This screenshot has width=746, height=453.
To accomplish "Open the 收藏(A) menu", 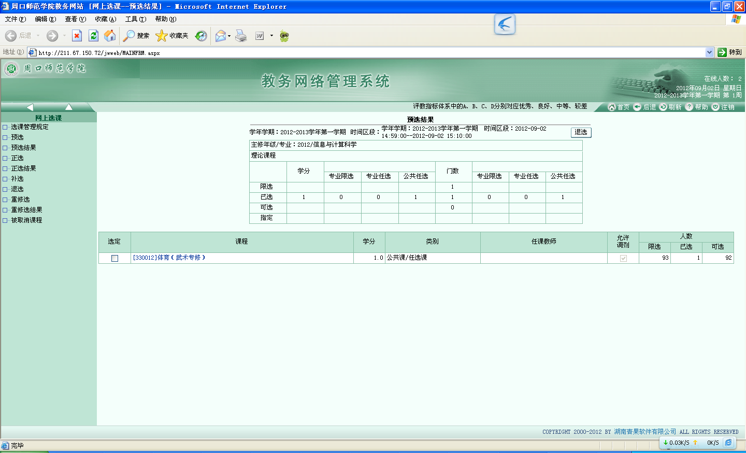I will point(105,19).
